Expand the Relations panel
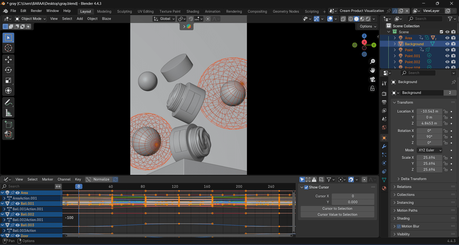Image resolution: width=459 pixels, height=245 pixels. (x=404, y=187)
